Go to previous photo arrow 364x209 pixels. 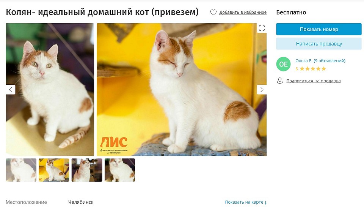pyautogui.click(x=11, y=90)
